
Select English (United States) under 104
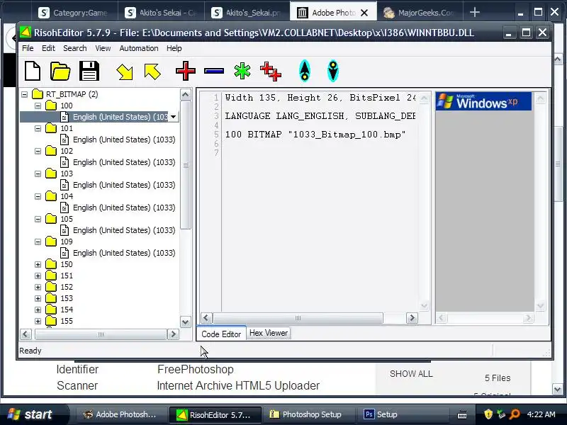coord(124,208)
